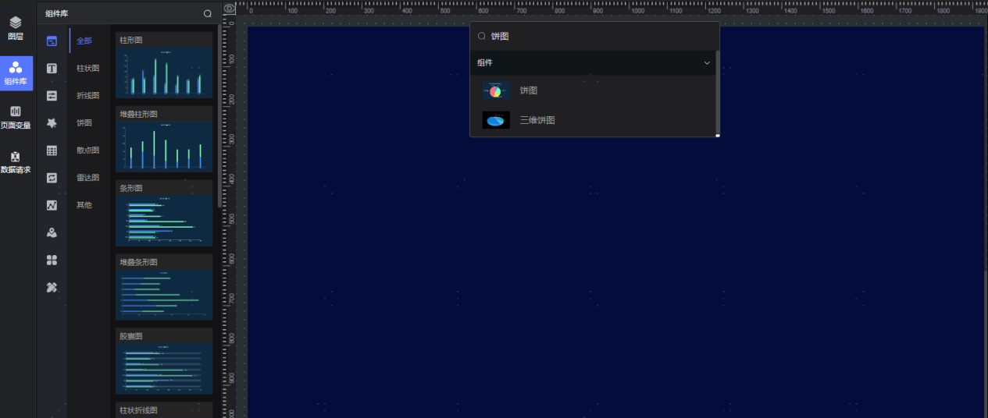Viewport: 988px width, 418px height.
Task: Collapse the 组件 group in search results
Action: coord(707,62)
